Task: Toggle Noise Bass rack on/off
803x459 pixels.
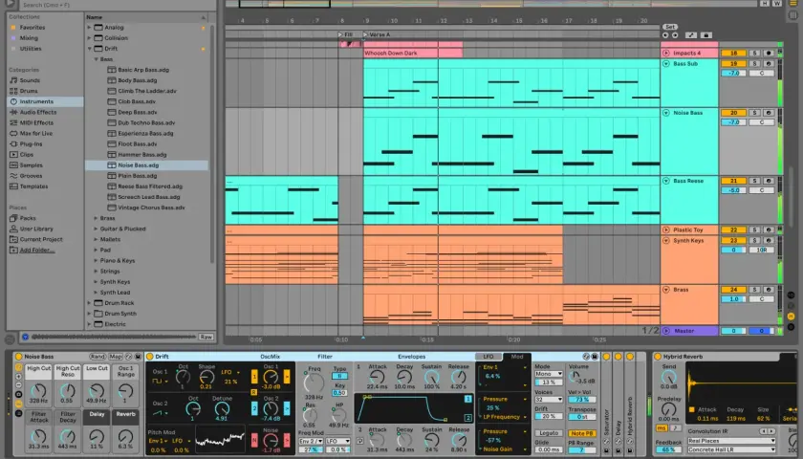Action: [x=18, y=357]
